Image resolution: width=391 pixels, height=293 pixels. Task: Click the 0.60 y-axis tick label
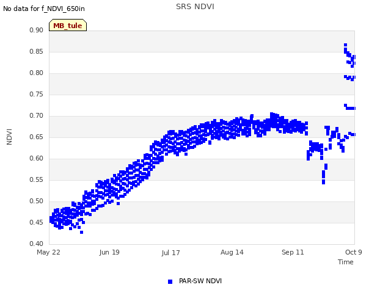[x=37, y=159]
